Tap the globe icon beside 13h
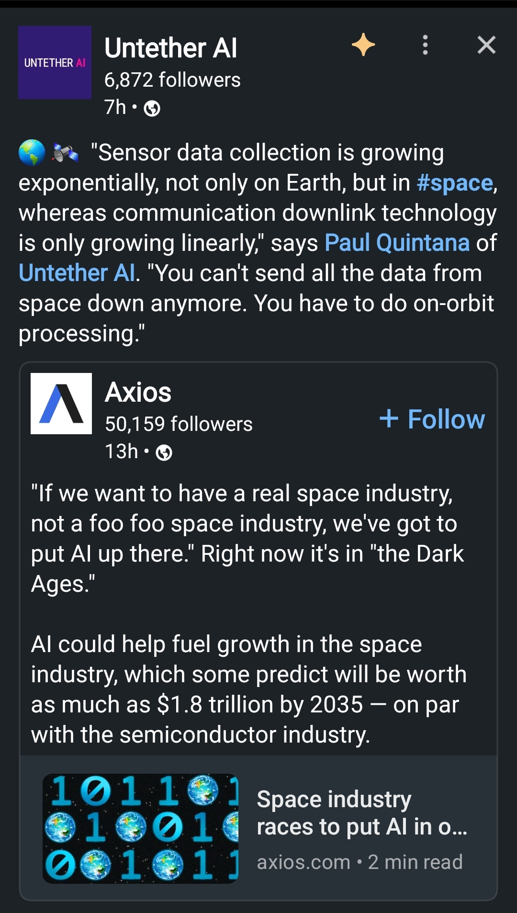 point(164,452)
